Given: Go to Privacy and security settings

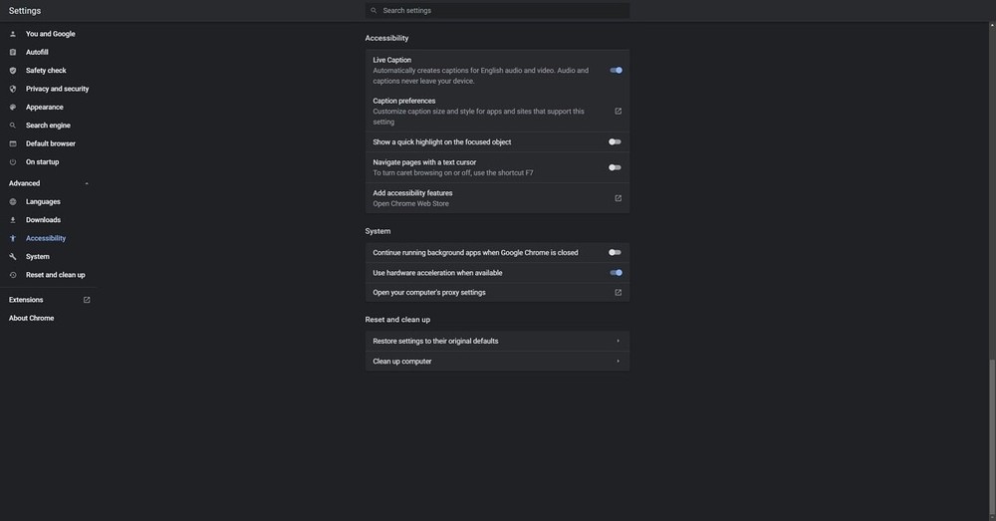Looking at the screenshot, I should (x=57, y=89).
